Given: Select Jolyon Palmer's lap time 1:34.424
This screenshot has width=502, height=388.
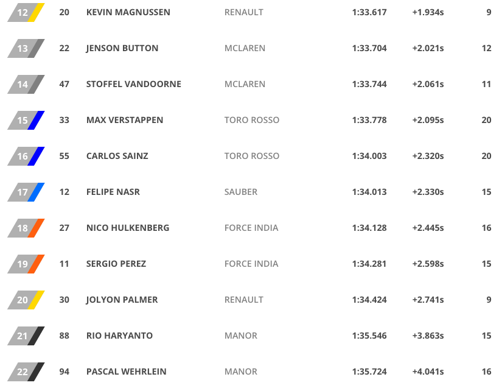Looking at the screenshot, I should 369,300.
